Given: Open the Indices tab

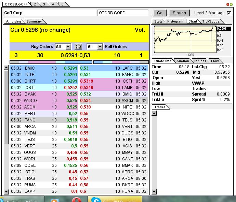Looking at the screenshot, I should pyautogui.click(x=200, y=61).
